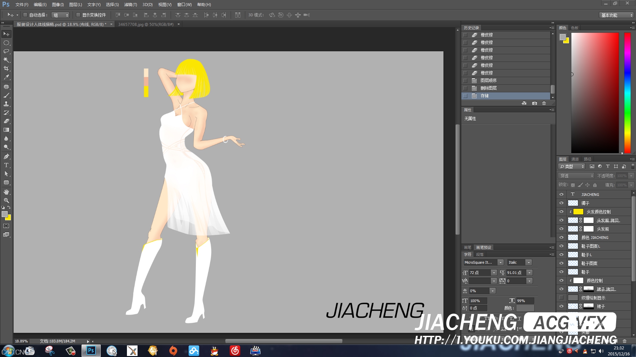
Task: Click the history panel camera snapshot icon
Action: pos(534,103)
